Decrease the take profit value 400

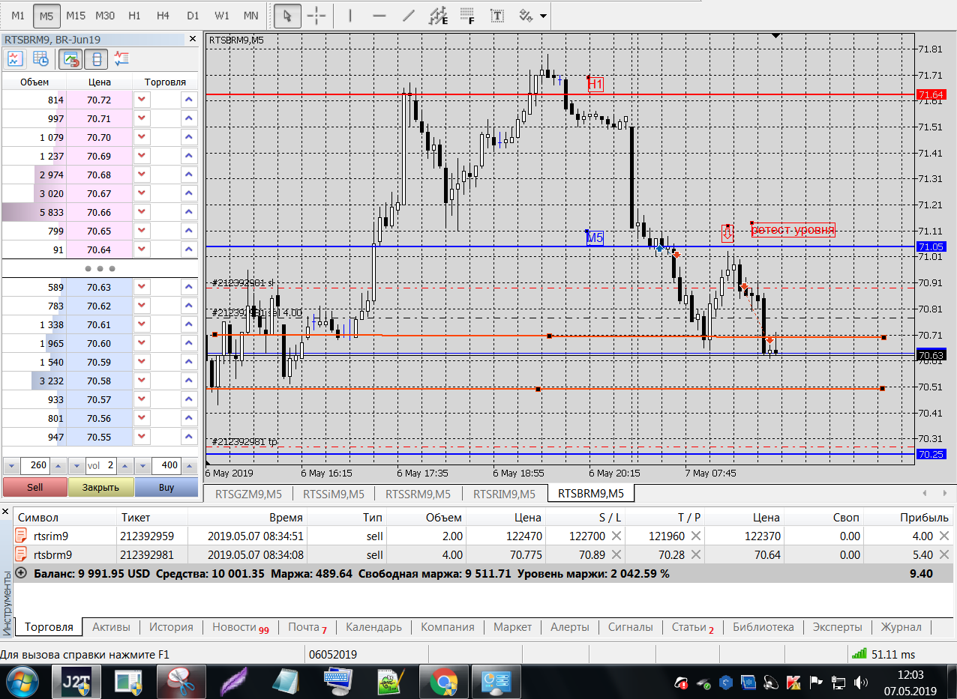click(x=142, y=465)
